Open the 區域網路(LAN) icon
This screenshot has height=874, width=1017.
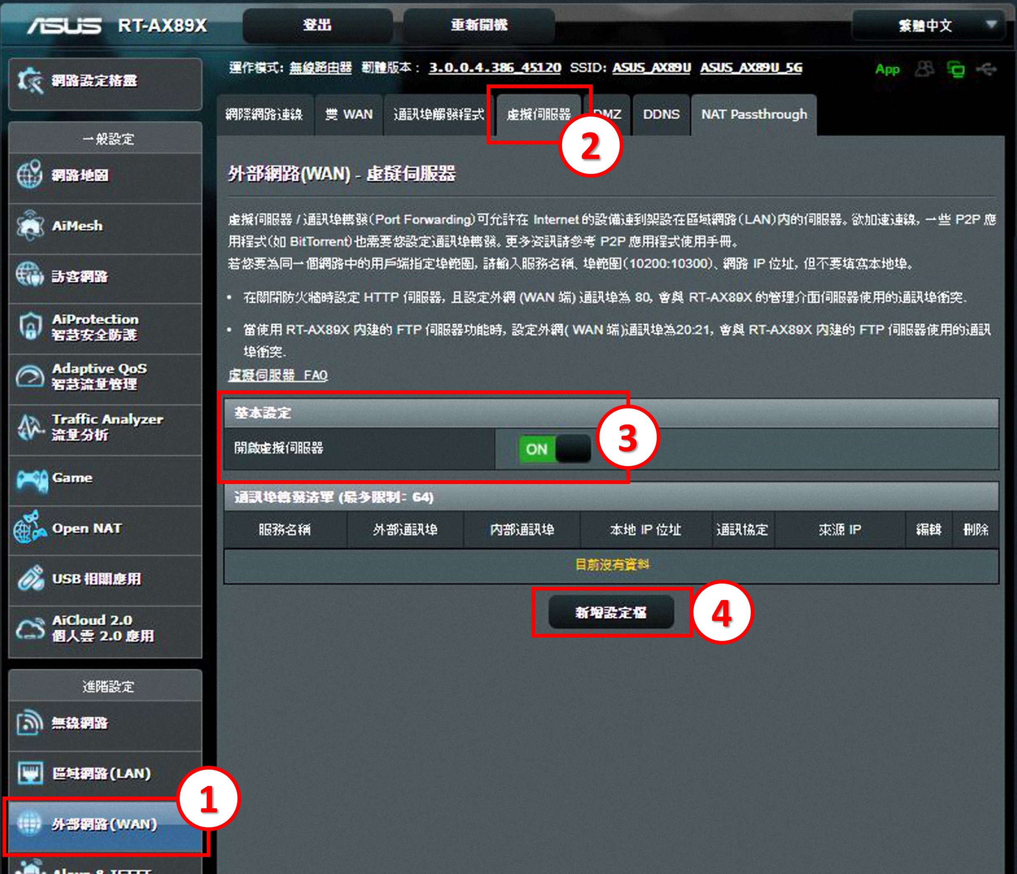(x=30, y=772)
